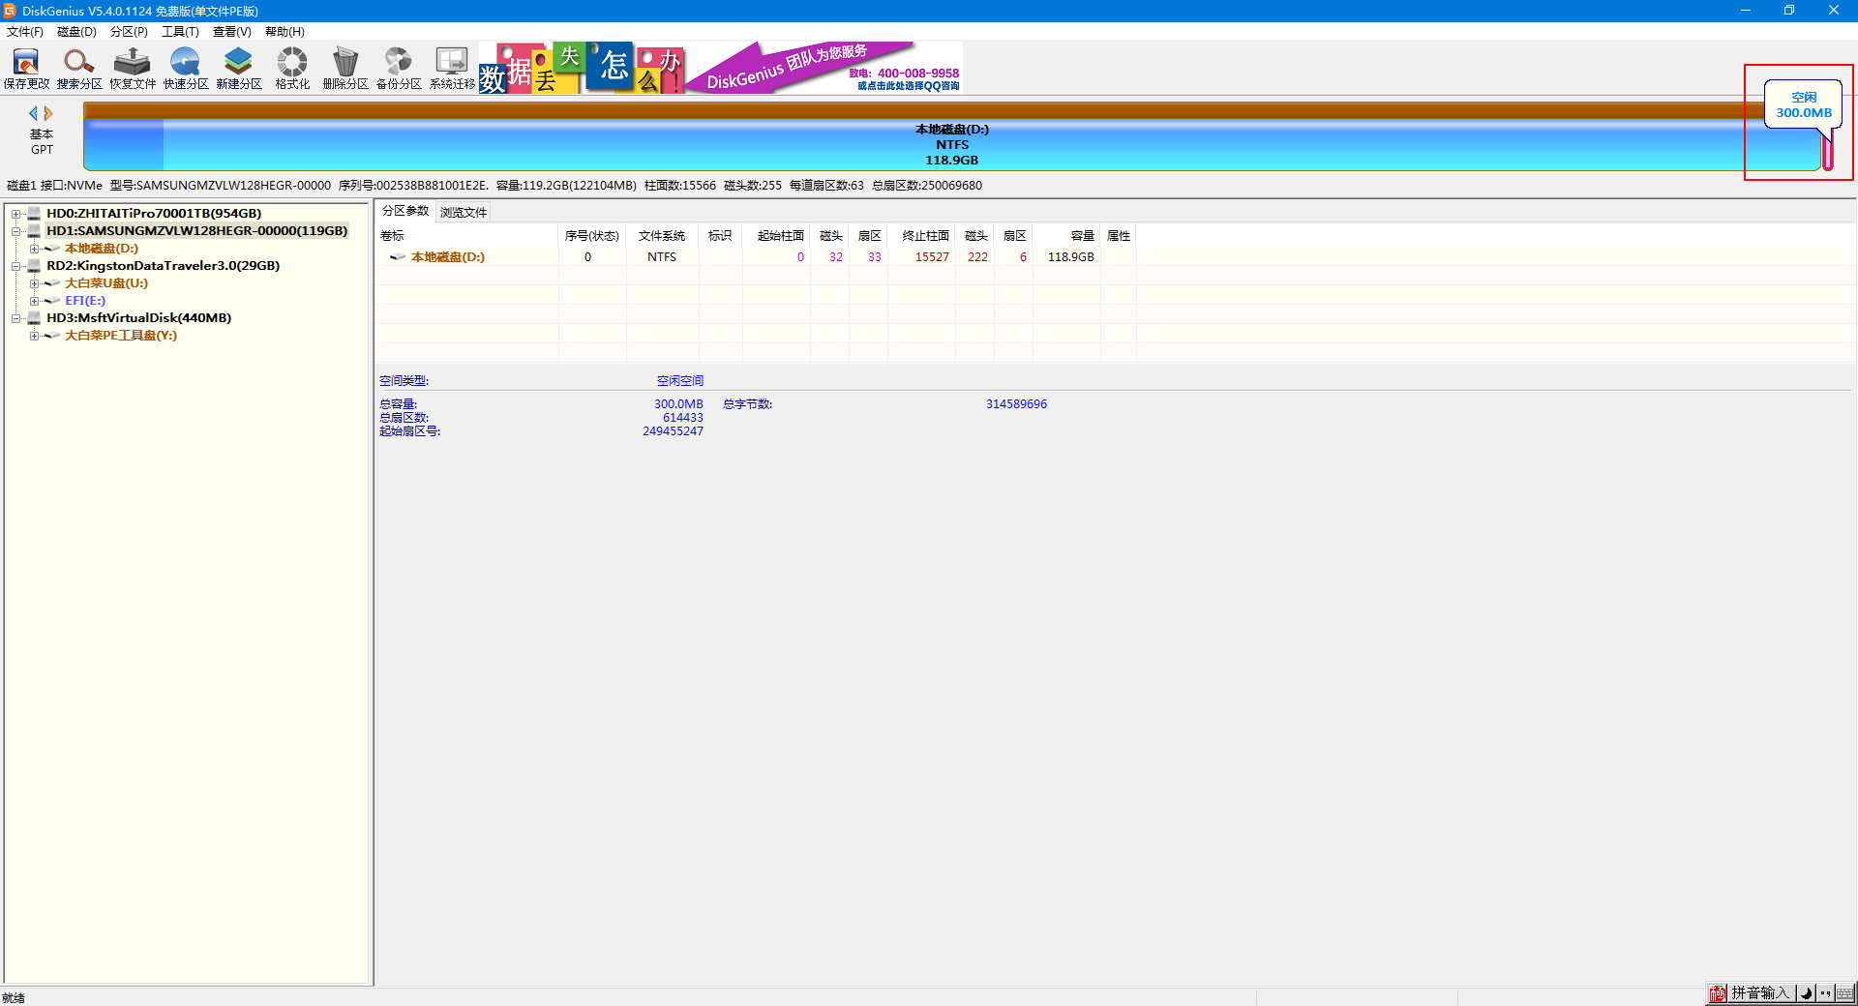Click the 文件系统 column header
Image resolution: width=1858 pixels, height=1006 pixels.
click(x=662, y=236)
